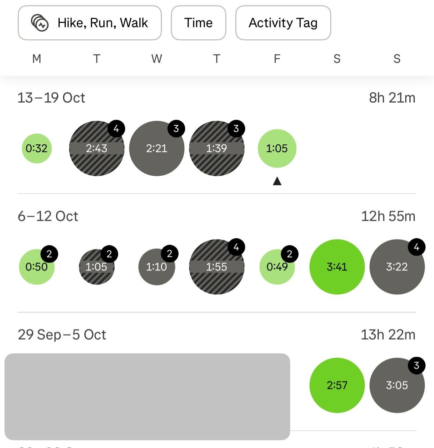Click the black triangle today marker

277,181
